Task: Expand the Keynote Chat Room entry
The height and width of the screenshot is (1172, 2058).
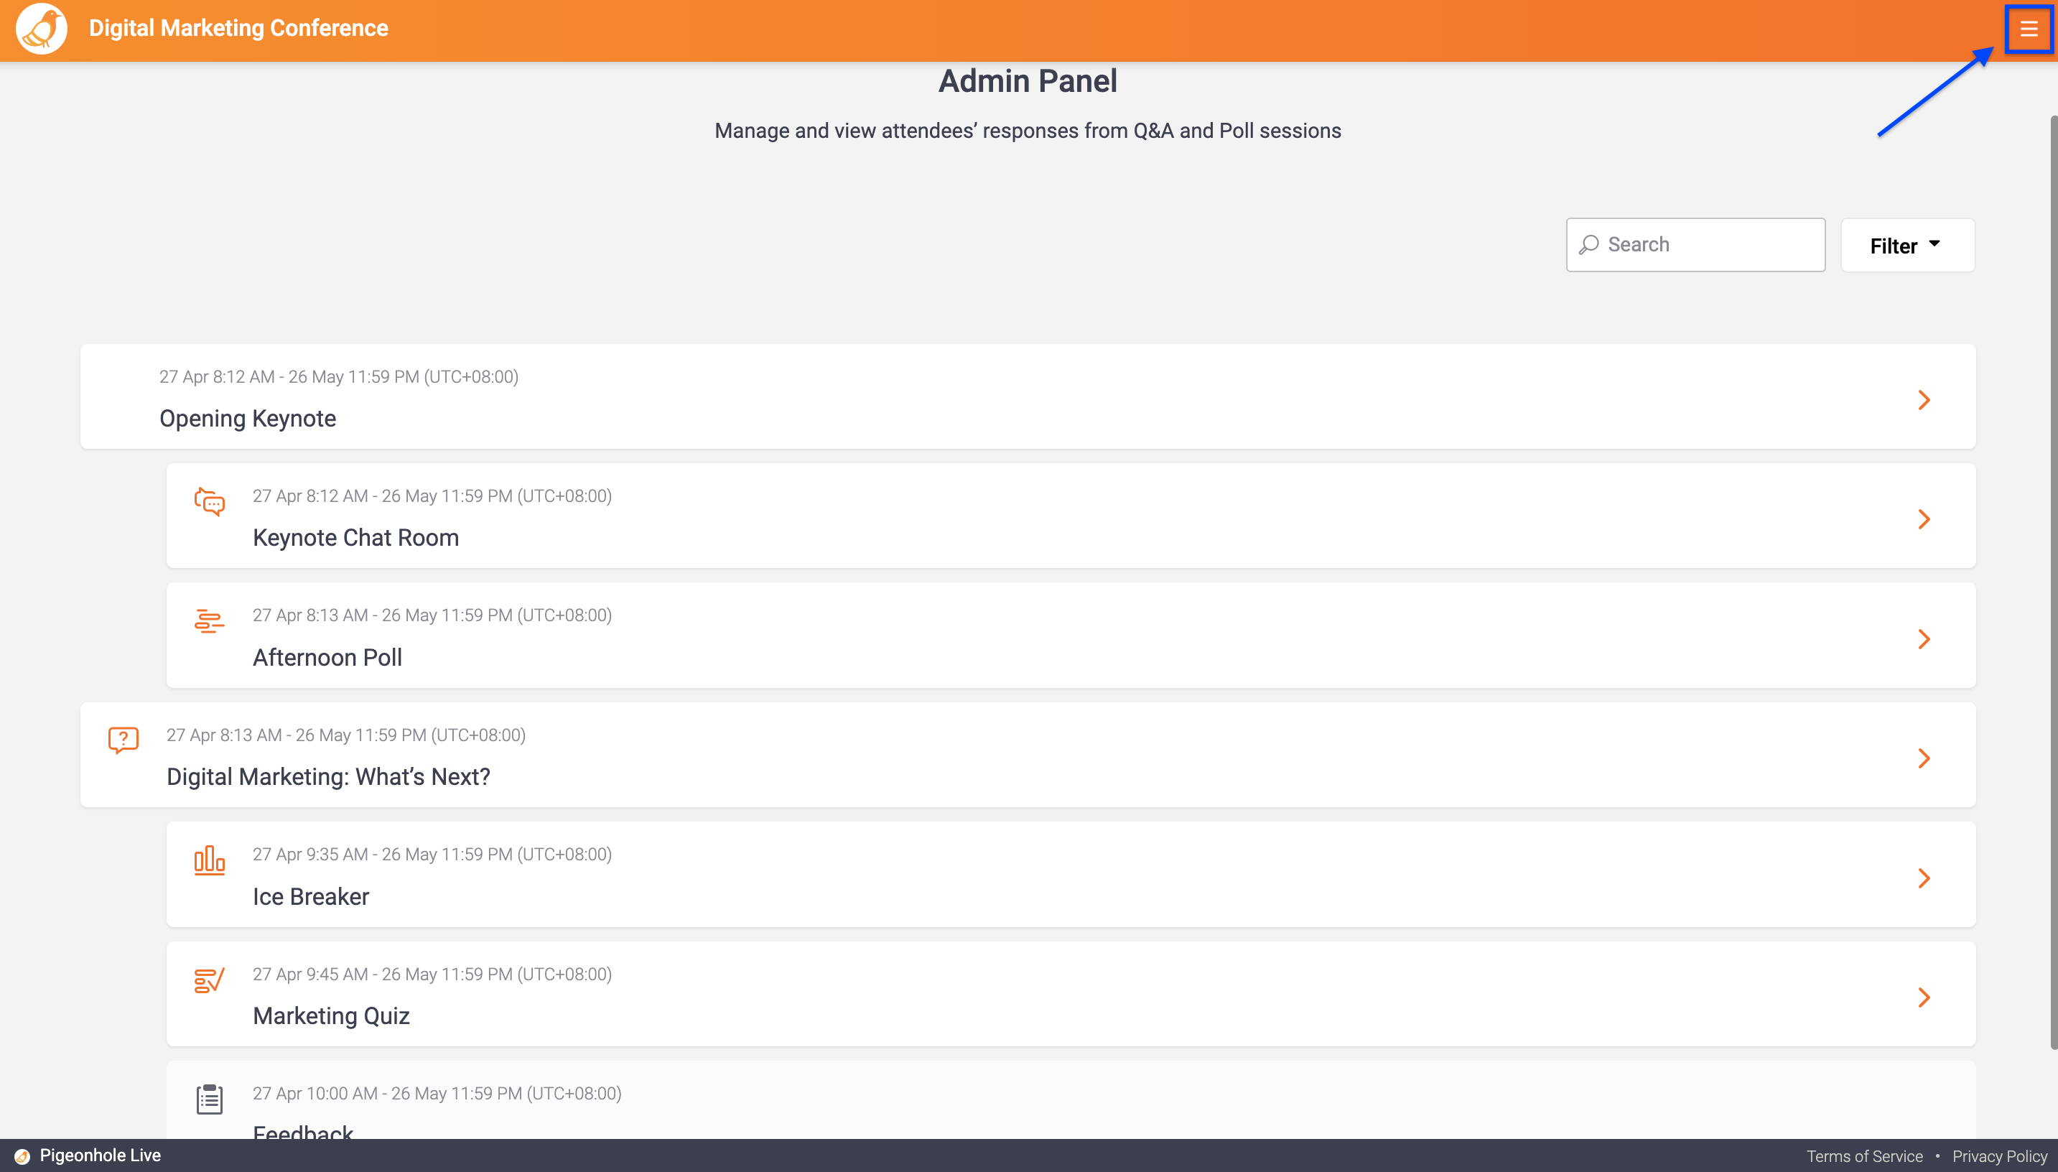Action: pos(1924,519)
